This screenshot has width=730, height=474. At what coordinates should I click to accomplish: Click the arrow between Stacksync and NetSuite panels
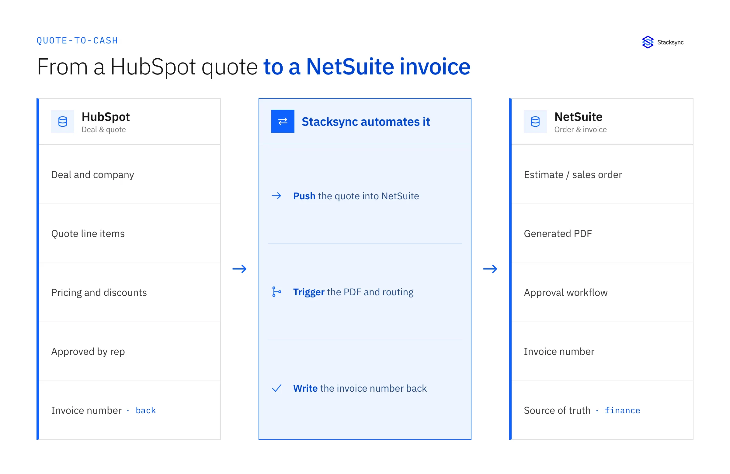pyautogui.click(x=490, y=269)
